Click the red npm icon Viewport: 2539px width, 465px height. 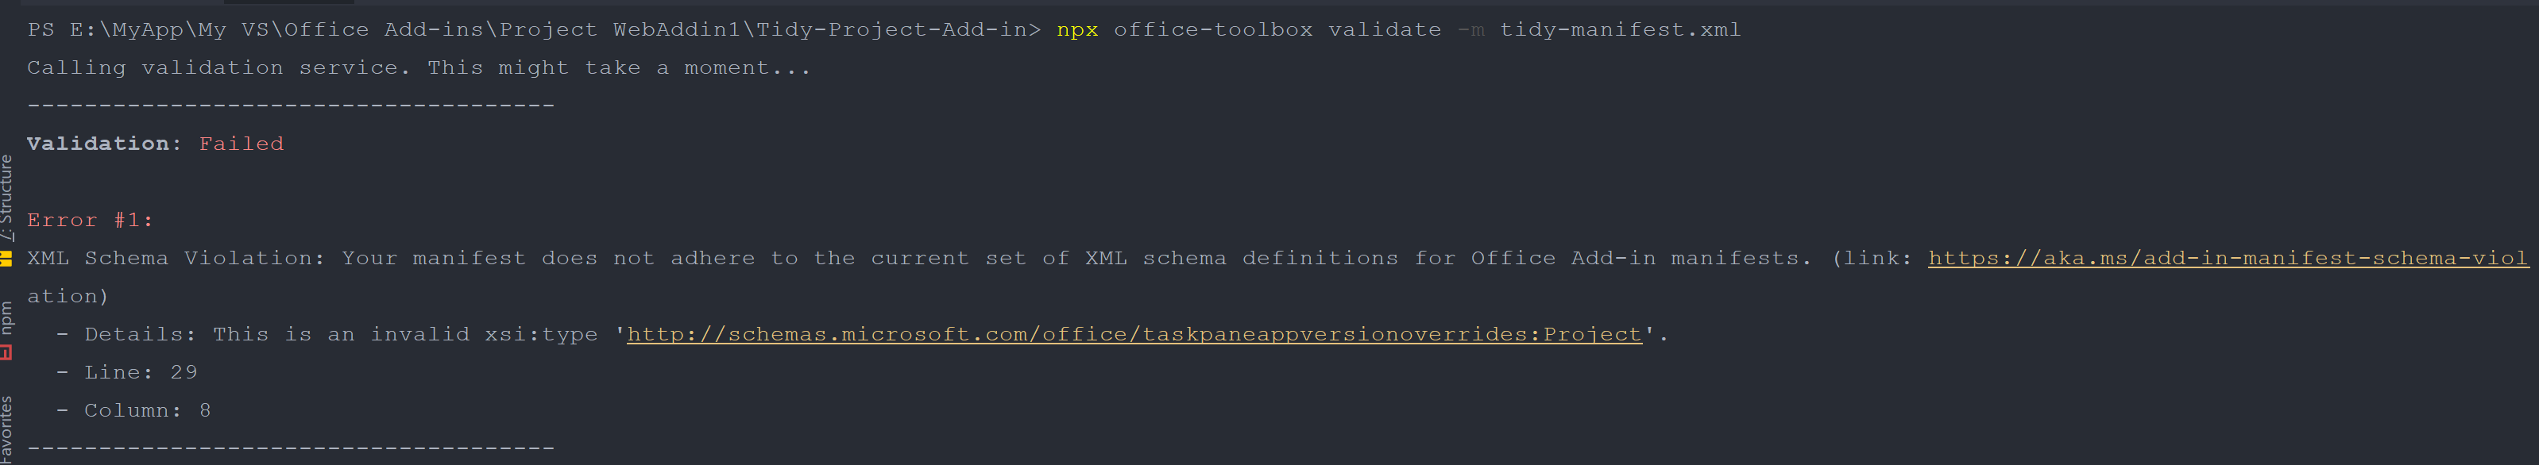point(6,352)
